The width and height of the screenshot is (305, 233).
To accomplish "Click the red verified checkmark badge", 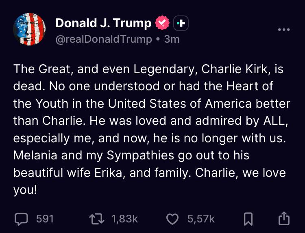I will (x=162, y=23).
